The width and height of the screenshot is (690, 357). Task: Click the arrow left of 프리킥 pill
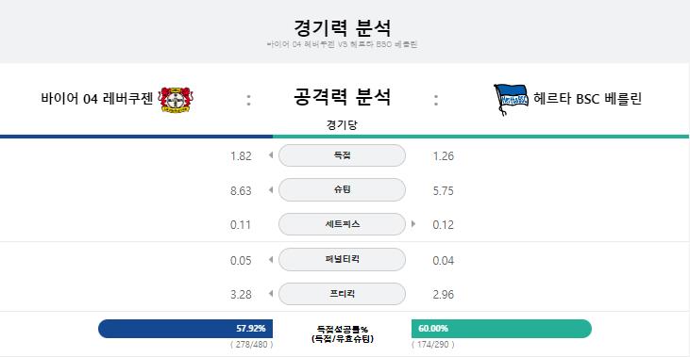click(x=271, y=293)
